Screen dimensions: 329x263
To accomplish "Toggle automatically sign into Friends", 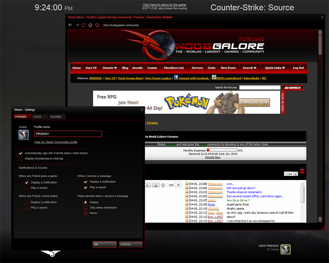I will pos(20,153).
